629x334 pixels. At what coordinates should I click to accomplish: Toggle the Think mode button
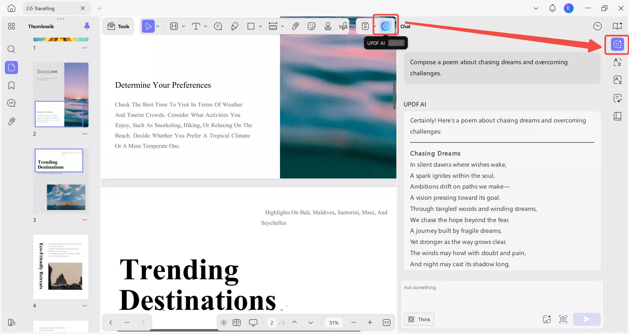(419, 319)
